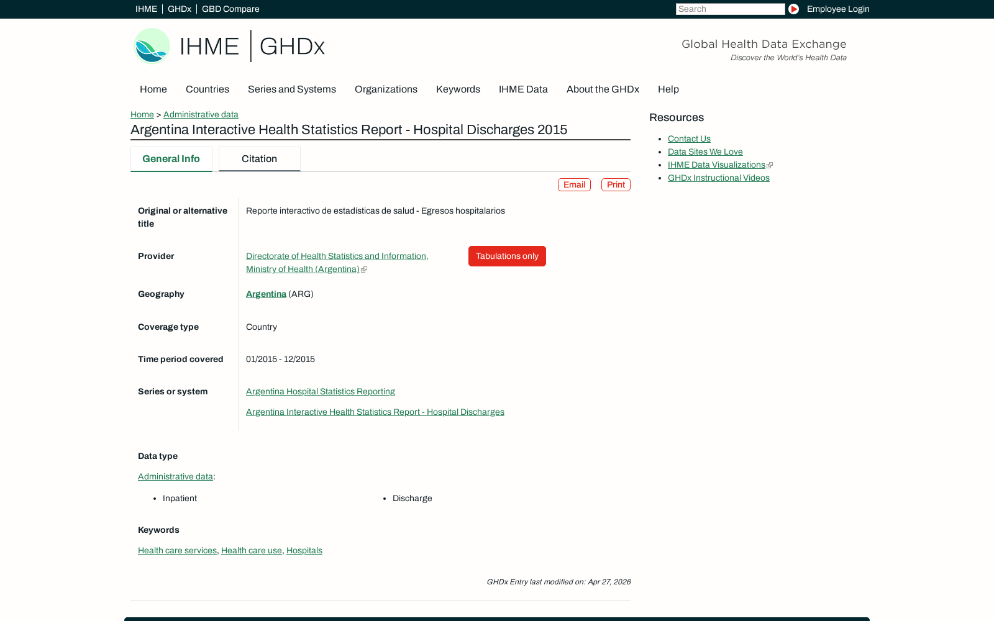
Task: Open GHDx Instructional Videos link
Action: point(719,178)
